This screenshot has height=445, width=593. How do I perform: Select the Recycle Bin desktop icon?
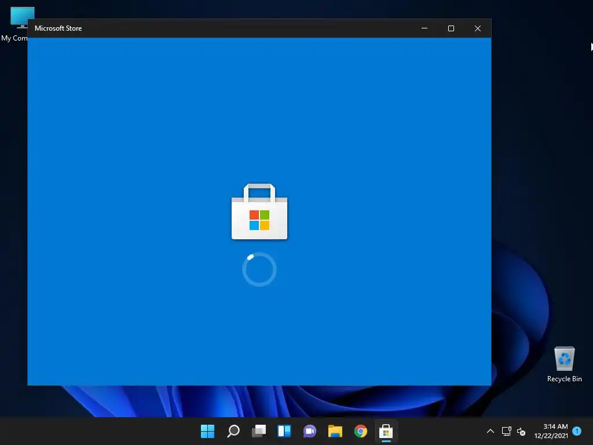(564, 364)
